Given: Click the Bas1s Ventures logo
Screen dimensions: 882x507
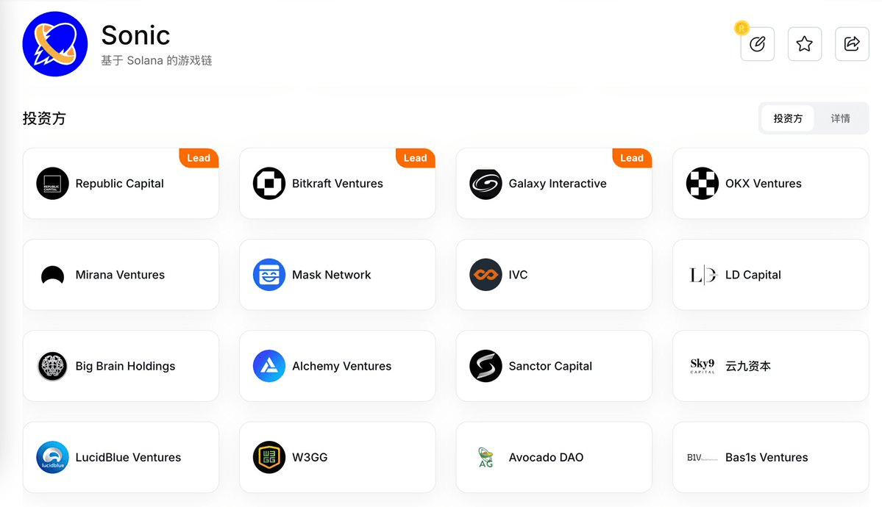Looking at the screenshot, I should (702, 458).
